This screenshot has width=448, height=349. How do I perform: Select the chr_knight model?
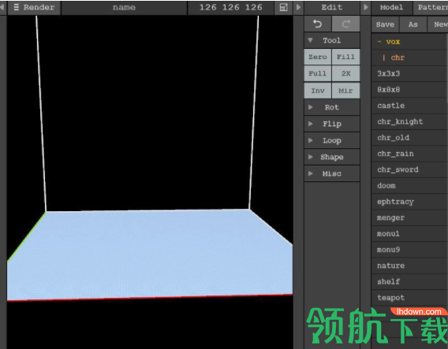click(x=409, y=121)
